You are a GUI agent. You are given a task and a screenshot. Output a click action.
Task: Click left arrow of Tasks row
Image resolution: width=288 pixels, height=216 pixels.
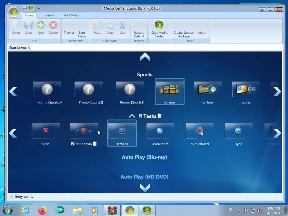pos(13,133)
